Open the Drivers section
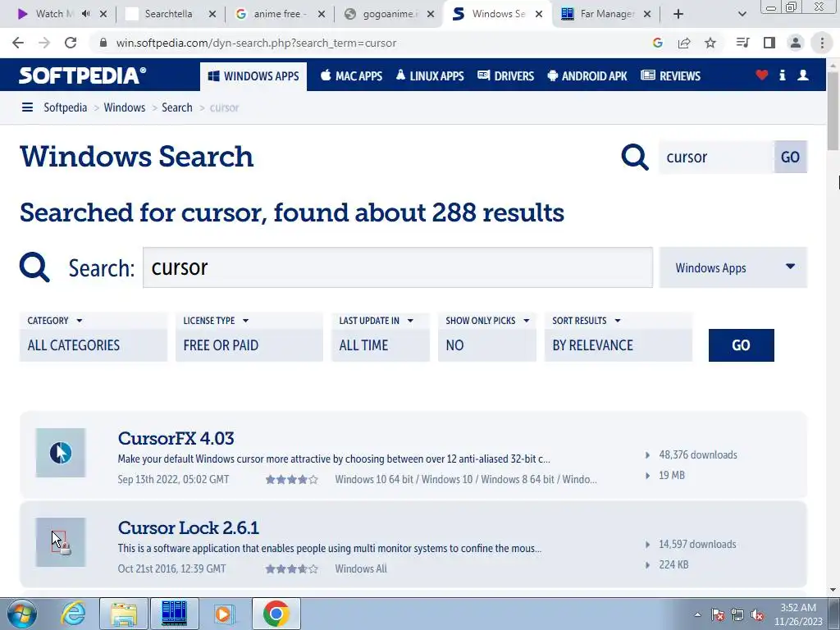This screenshot has width=840, height=630. click(x=505, y=76)
